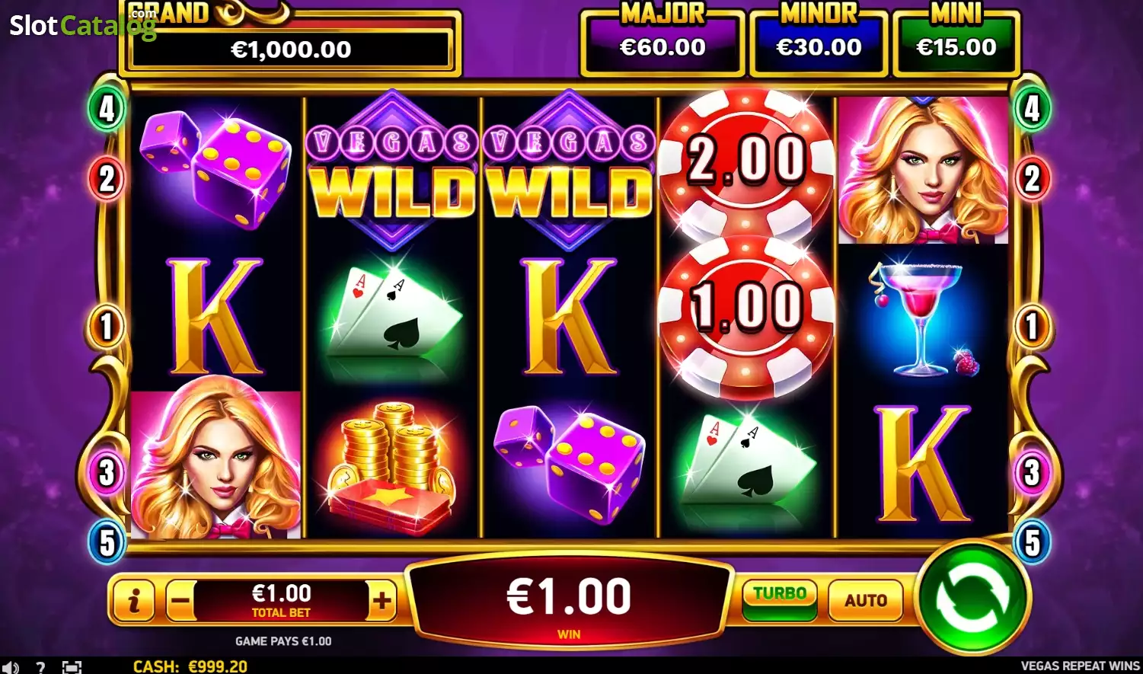Increase total bet with plus button
This screenshot has width=1143, height=674.
pos(382,601)
